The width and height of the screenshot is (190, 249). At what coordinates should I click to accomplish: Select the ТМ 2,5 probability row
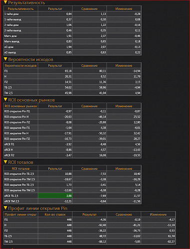tap(72, 93)
